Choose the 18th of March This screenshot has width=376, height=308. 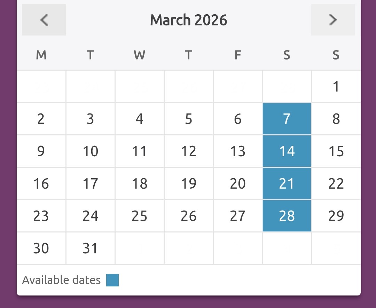(139, 184)
